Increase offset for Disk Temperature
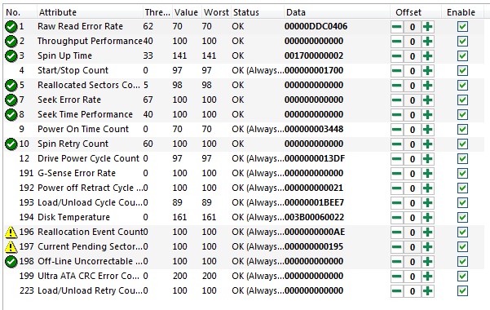Screen dimensions: 490x310 point(427,218)
